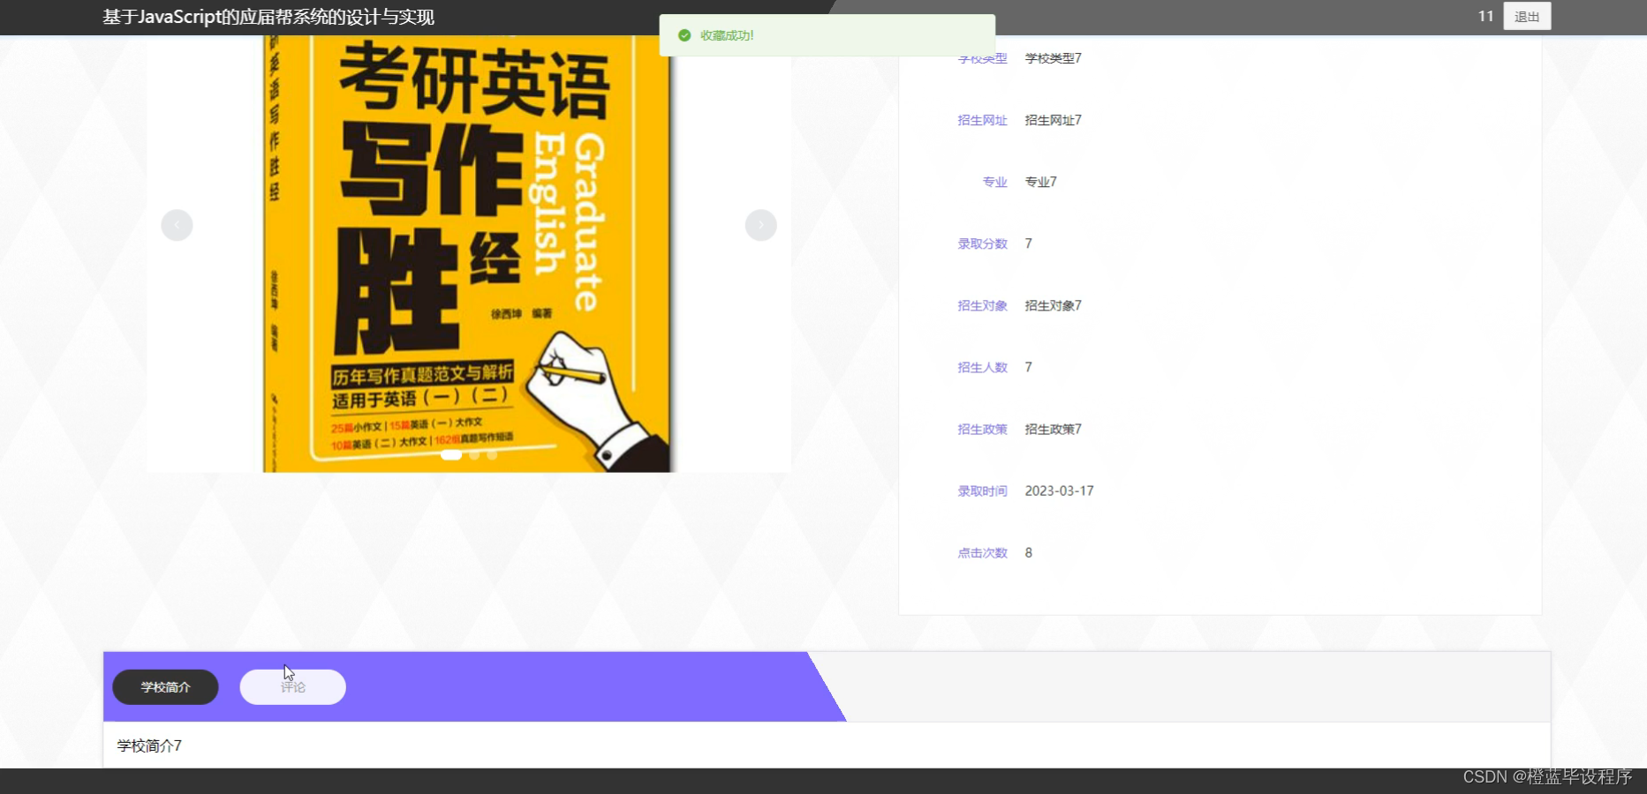Click the 录取分数 field link
This screenshot has width=1647, height=794.
tap(982, 243)
